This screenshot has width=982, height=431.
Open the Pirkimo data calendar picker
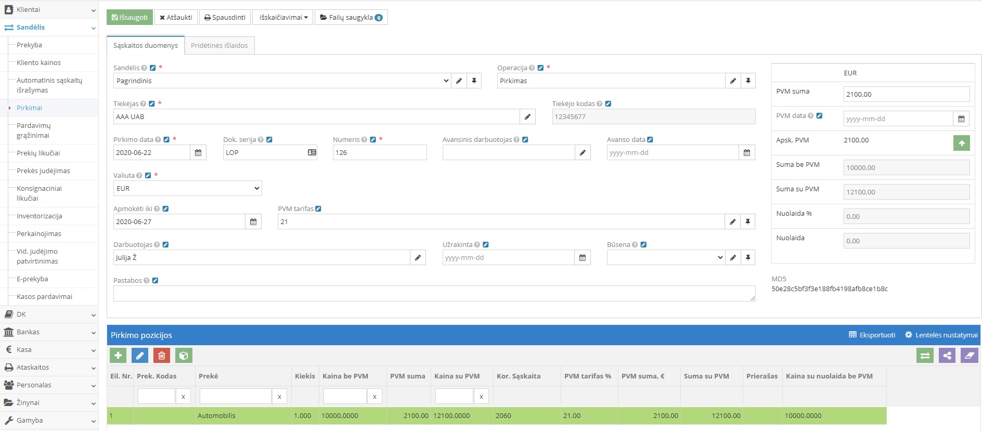pos(198,153)
